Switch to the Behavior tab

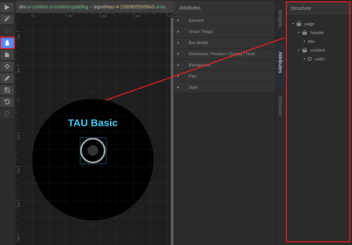coord(280,106)
